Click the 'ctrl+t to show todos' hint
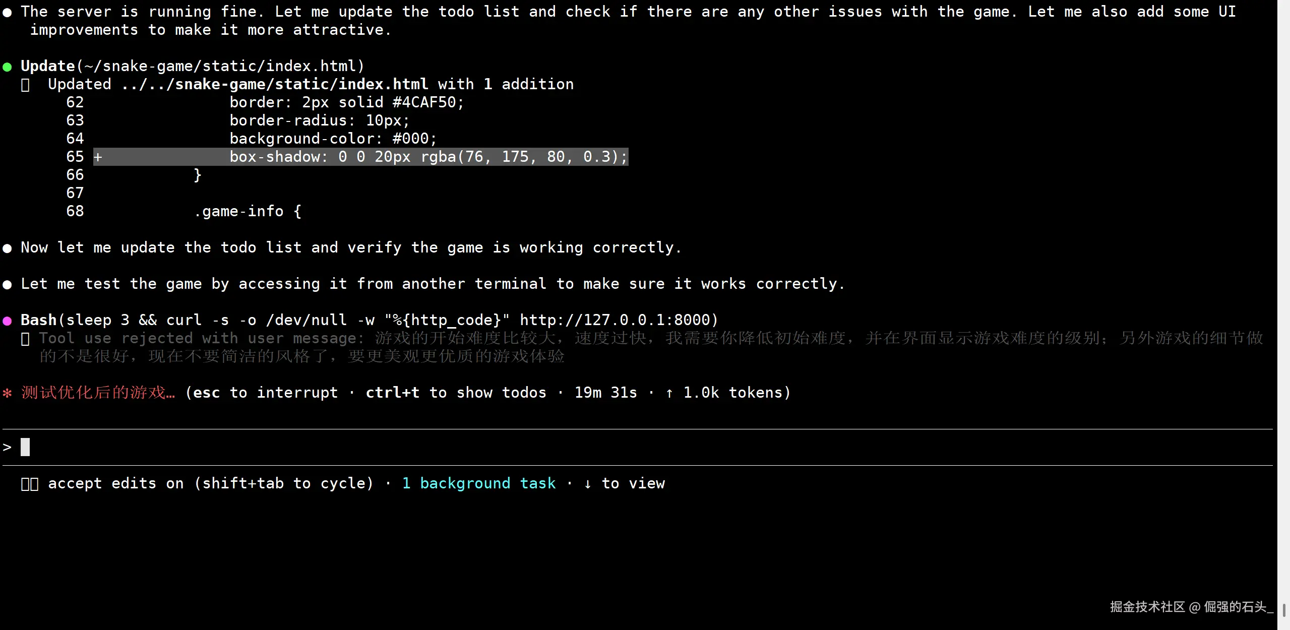Screen dimensions: 1290x630 pyautogui.click(x=456, y=393)
